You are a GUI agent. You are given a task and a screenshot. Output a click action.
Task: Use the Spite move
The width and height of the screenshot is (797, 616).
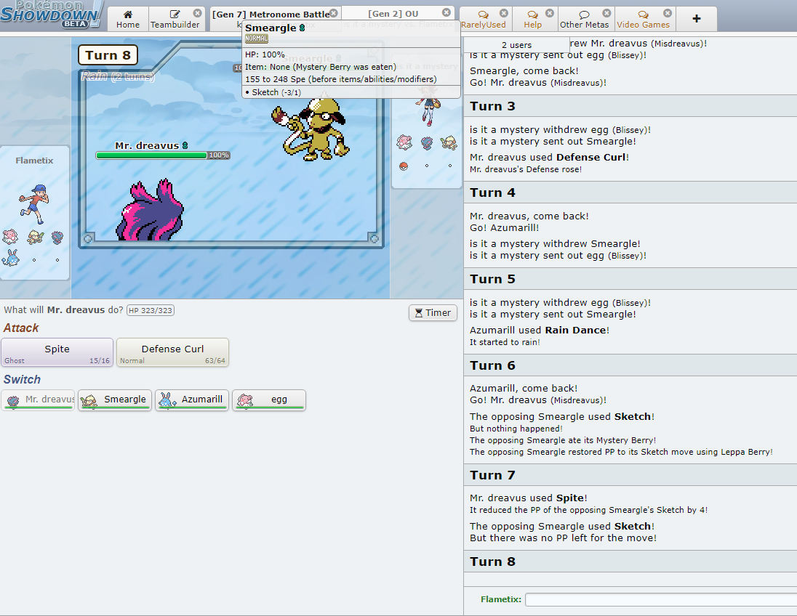(57, 352)
